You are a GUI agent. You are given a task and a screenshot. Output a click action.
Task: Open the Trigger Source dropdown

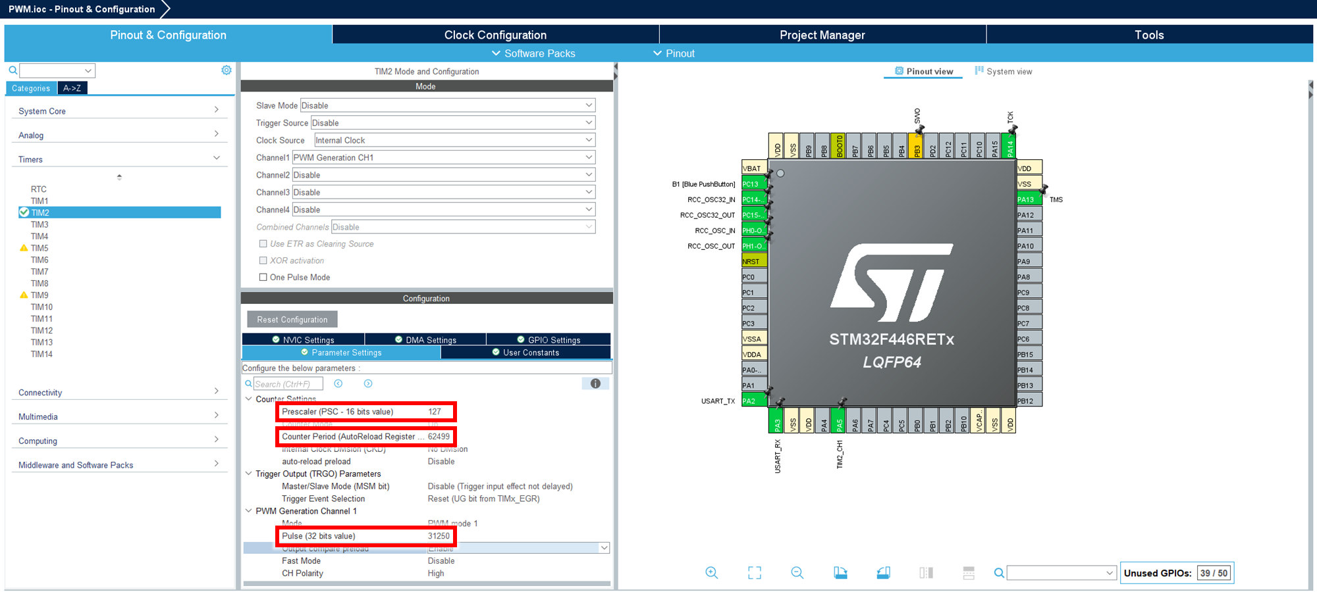(453, 123)
